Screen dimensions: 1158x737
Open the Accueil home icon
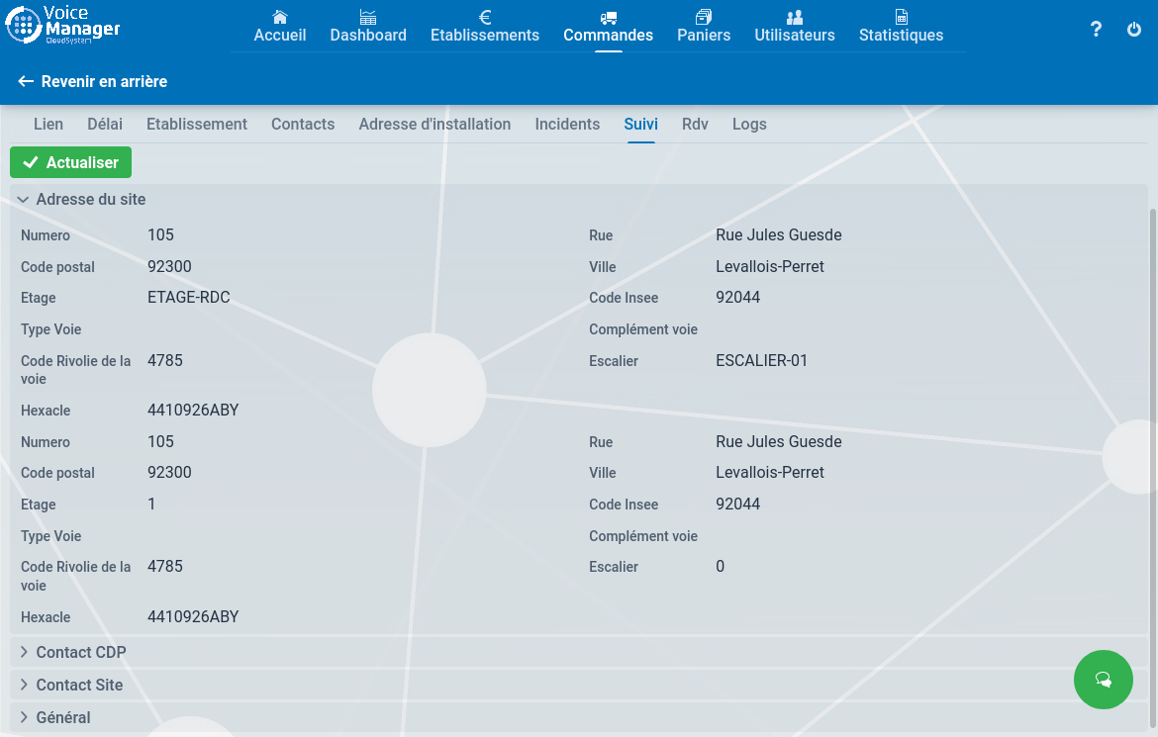click(x=280, y=17)
